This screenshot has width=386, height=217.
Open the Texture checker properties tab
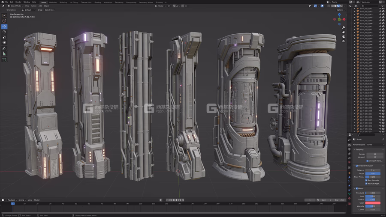pos(349,204)
